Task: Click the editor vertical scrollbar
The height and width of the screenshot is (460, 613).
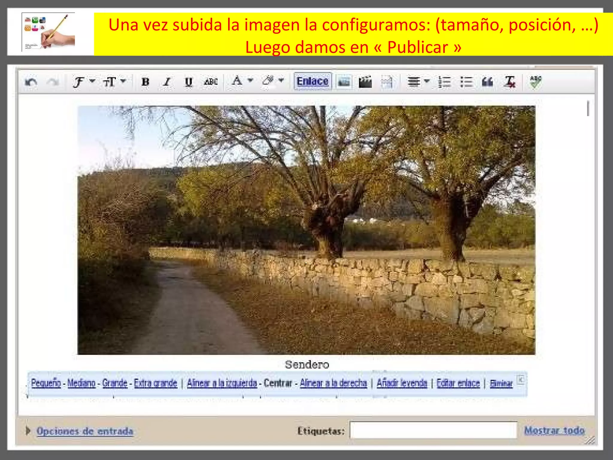Action: 588,108
